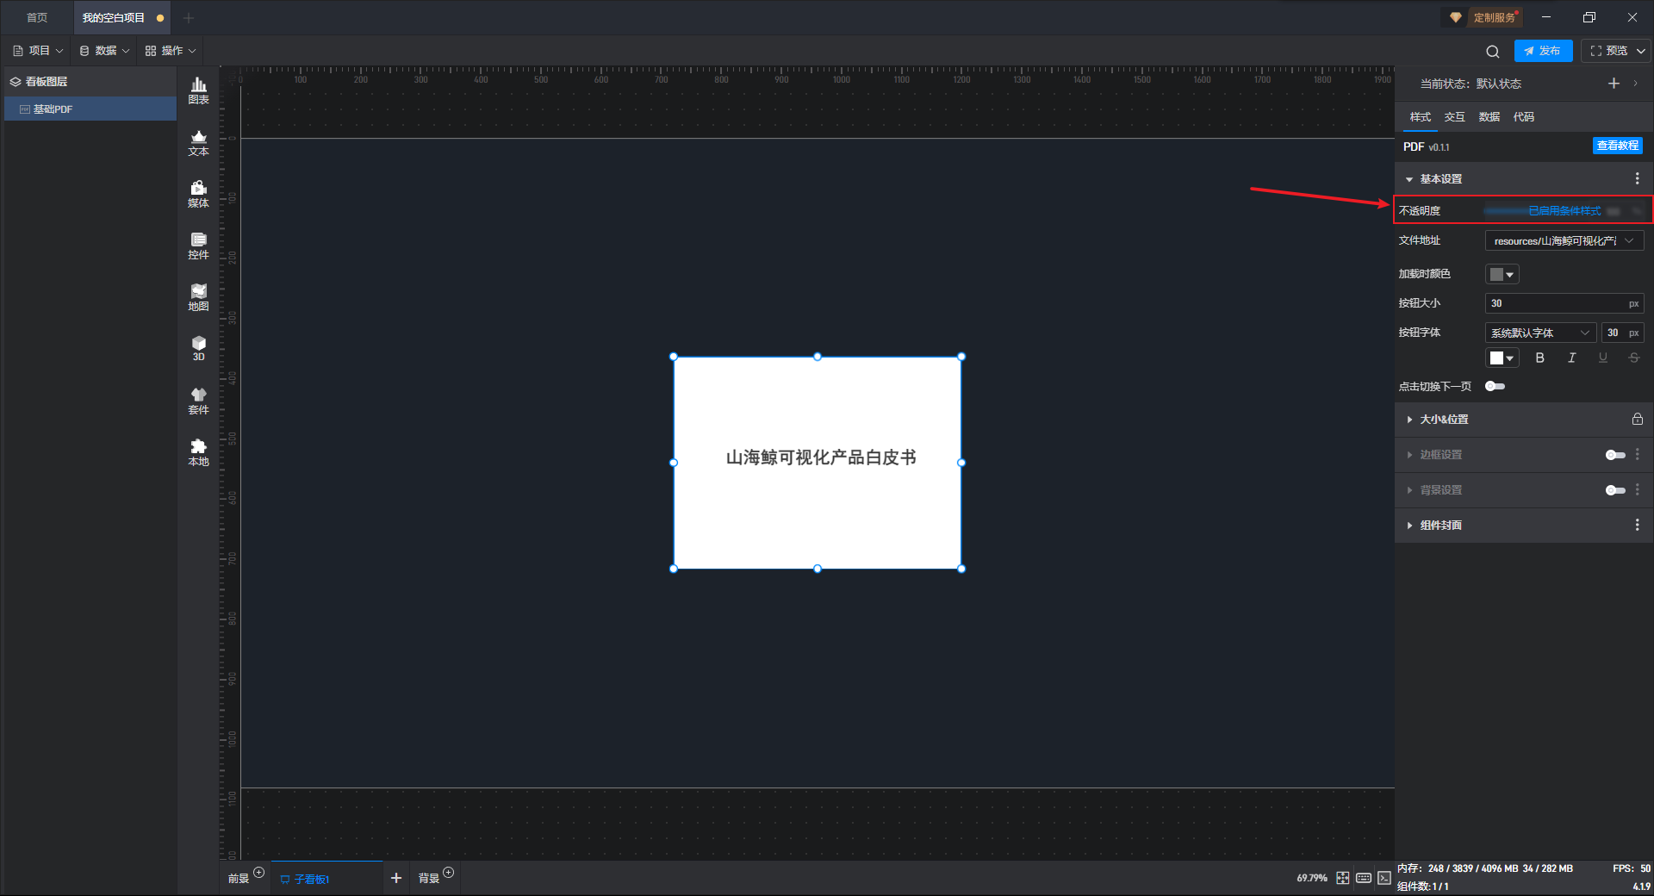Open the 系统默认字体 font dropdown
The image size is (1654, 896).
tap(1540, 333)
